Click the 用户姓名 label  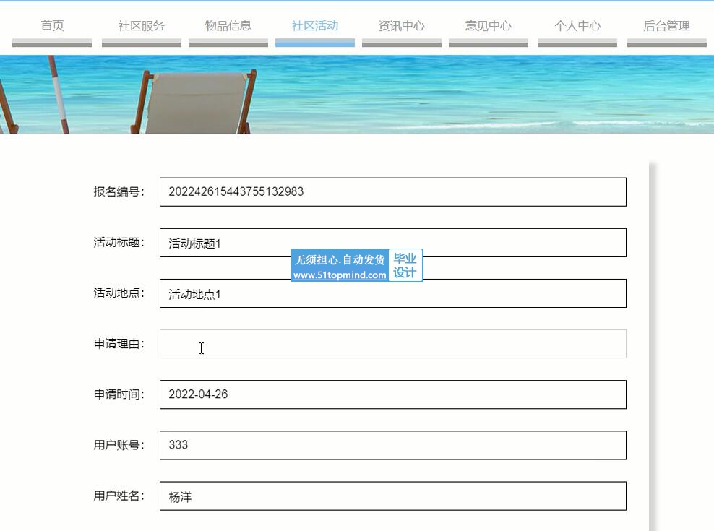(x=119, y=496)
